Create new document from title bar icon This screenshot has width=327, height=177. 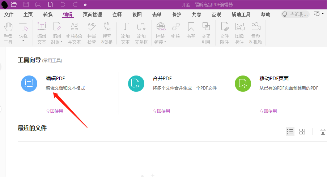pos(51,4)
